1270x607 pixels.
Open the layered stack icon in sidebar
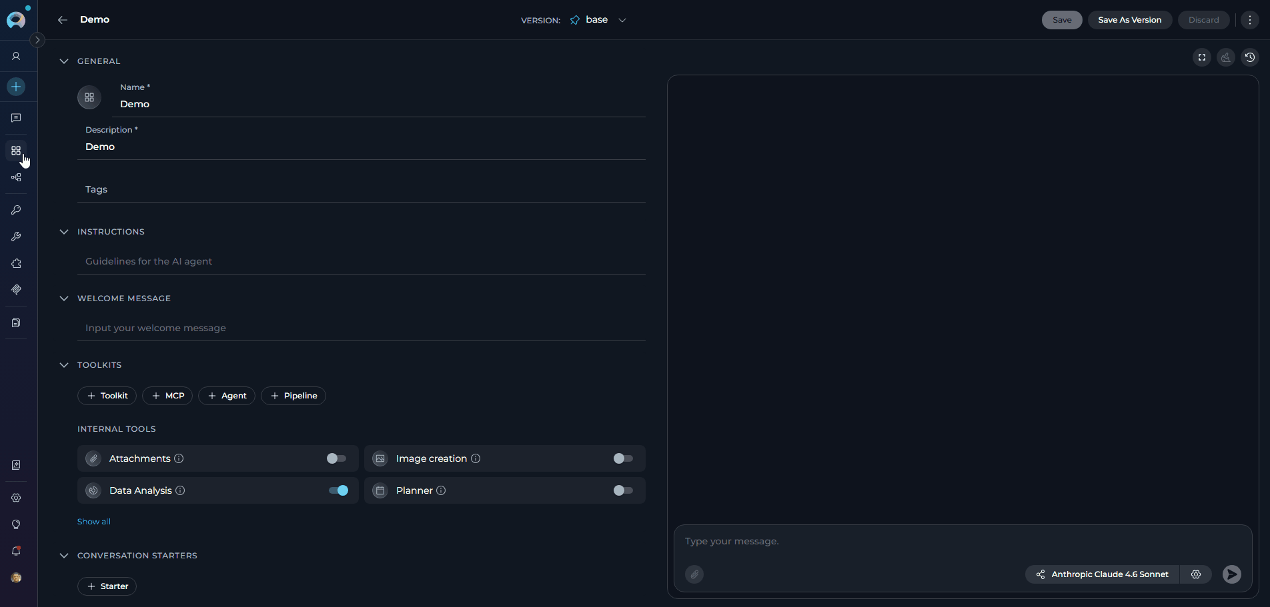pyautogui.click(x=16, y=290)
